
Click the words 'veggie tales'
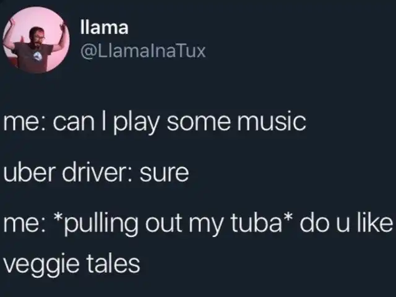72,264
